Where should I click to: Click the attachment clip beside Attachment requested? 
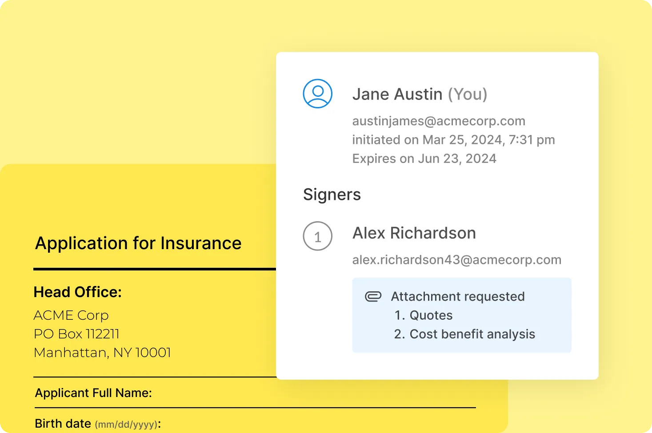click(373, 296)
